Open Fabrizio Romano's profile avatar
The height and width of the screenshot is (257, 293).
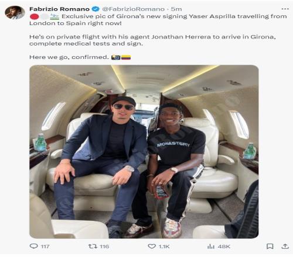click(15, 12)
